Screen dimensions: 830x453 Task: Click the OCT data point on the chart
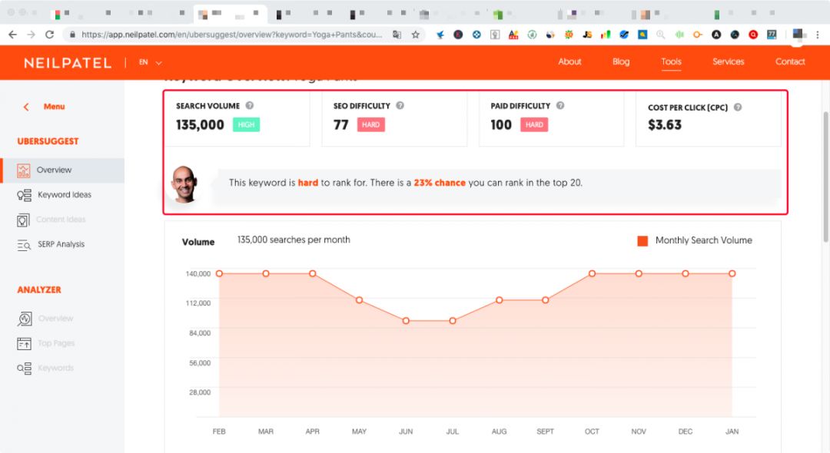[592, 273]
